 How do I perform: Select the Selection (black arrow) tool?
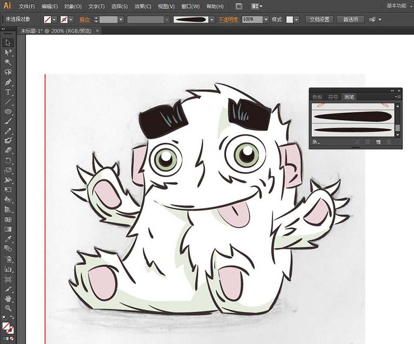(x=8, y=43)
